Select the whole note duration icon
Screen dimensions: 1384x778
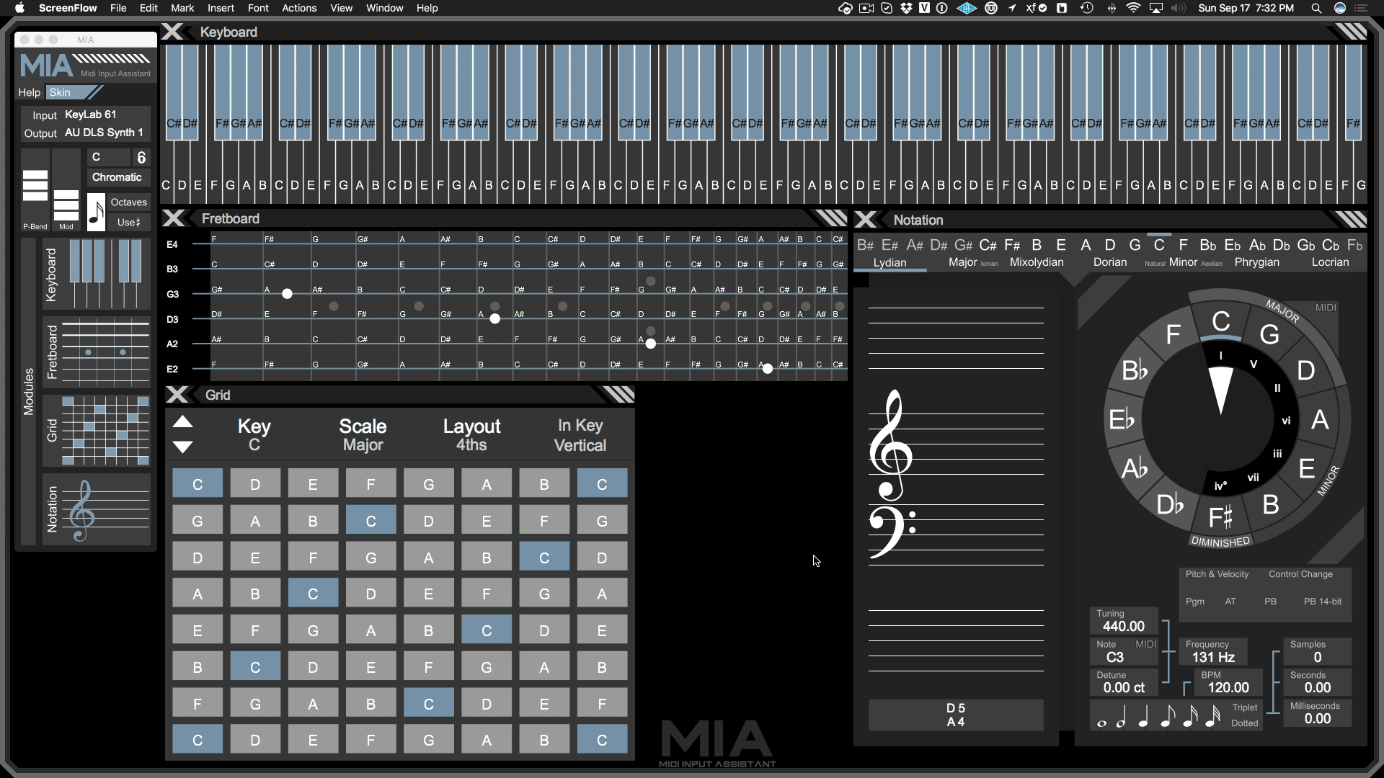coord(1101,723)
